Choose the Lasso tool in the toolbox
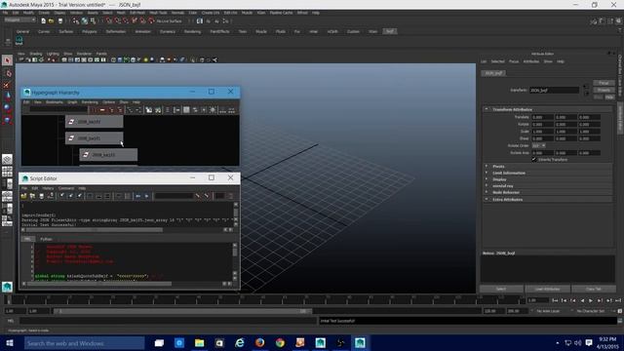624x351 pixels. pos(7,73)
